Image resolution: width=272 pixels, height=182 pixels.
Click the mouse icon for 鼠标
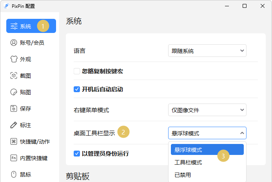[14, 175]
